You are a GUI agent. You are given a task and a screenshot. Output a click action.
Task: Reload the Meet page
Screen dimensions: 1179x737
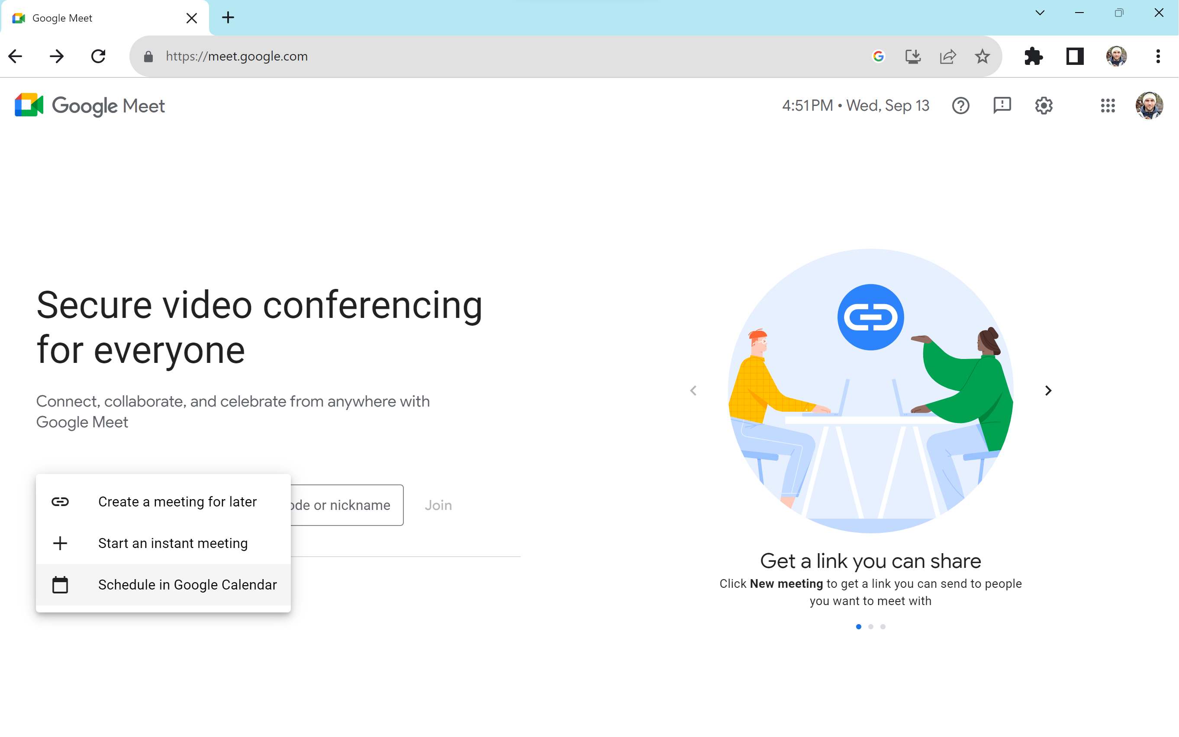point(99,56)
